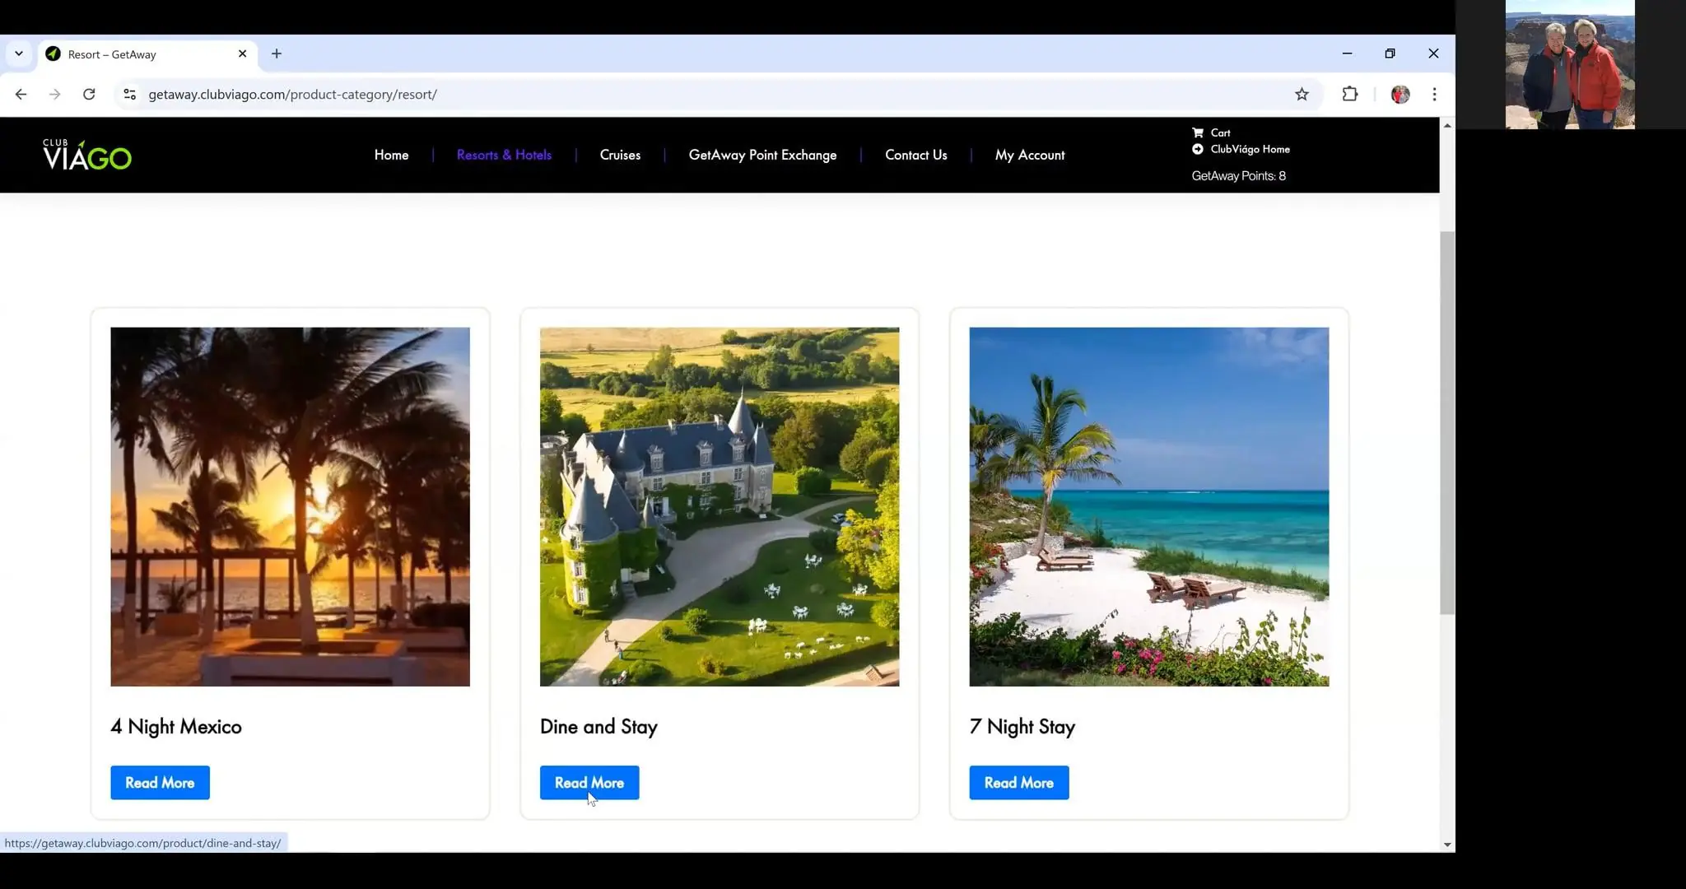Open a new browser tab

click(x=277, y=54)
